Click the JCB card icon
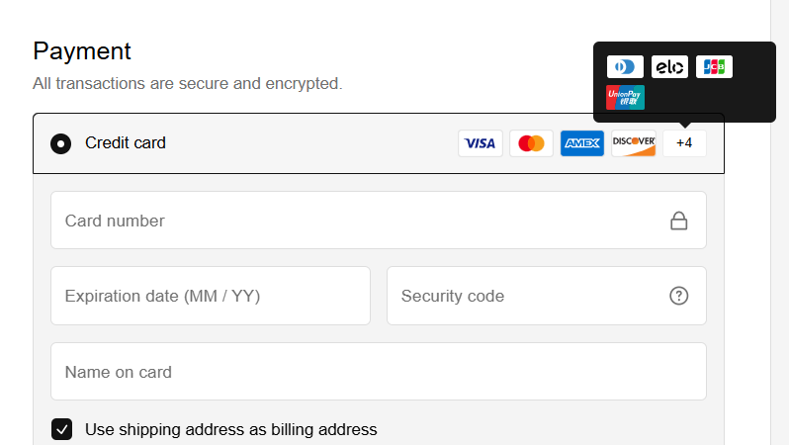This screenshot has width=789, height=445. tap(714, 67)
